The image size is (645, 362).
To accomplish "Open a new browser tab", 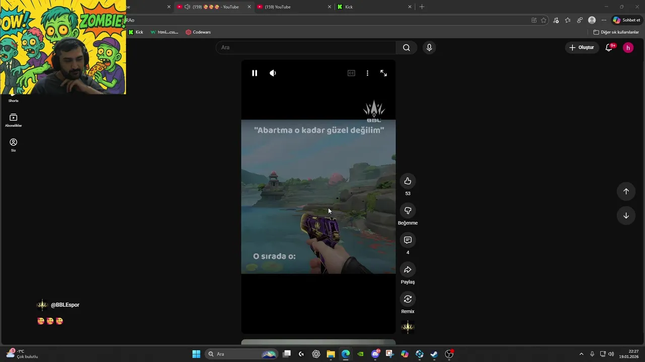I will coord(422,7).
